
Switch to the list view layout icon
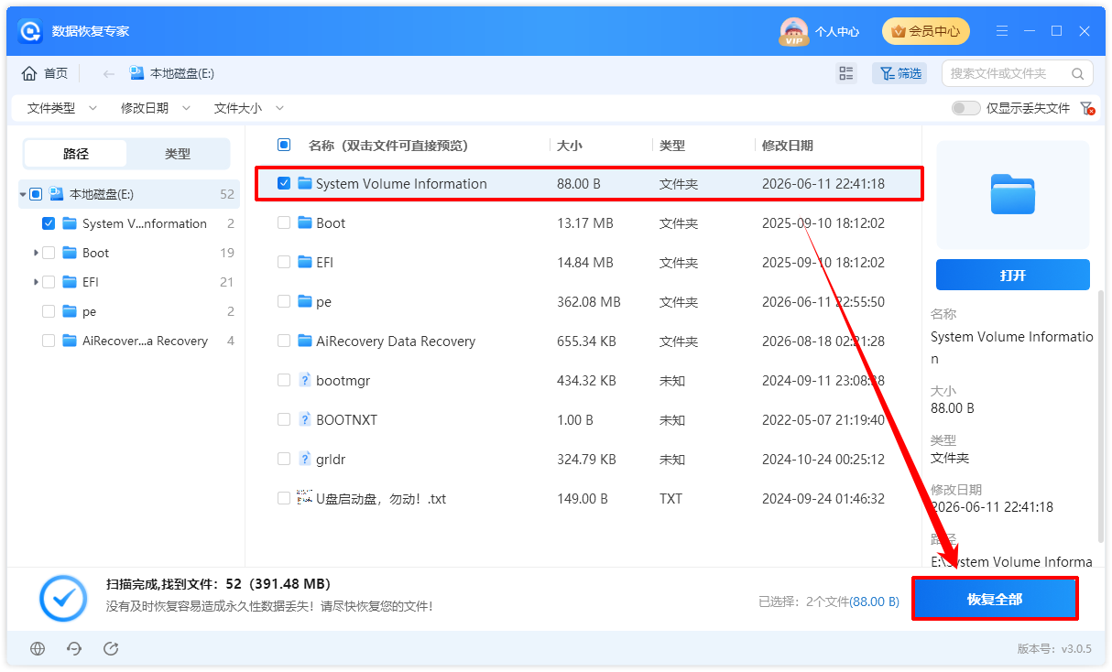click(x=846, y=73)
